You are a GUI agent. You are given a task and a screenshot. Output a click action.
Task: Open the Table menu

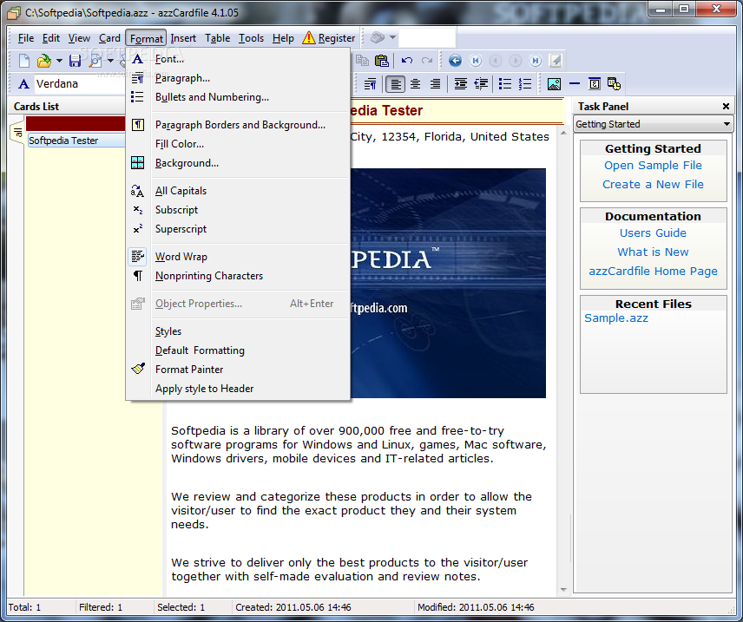[x=217, y=38]
